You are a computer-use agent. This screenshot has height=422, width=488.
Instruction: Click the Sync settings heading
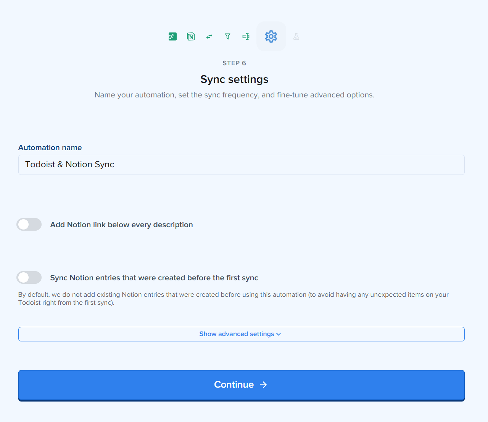pyautogui.click(x=234, y=79)
